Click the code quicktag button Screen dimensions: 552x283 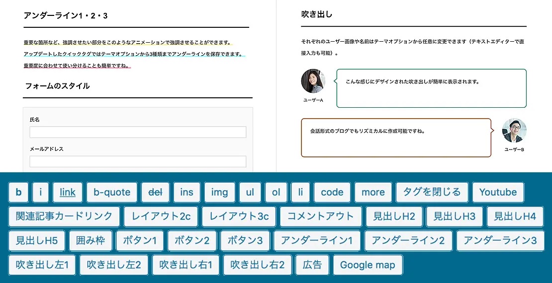tap(332, 192)
